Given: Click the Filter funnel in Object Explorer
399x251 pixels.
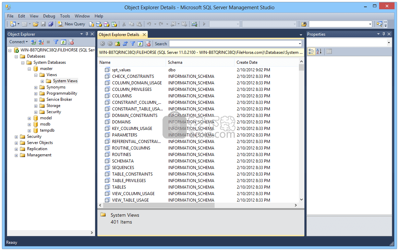Looking at the screenshot, I should (56, 42).
